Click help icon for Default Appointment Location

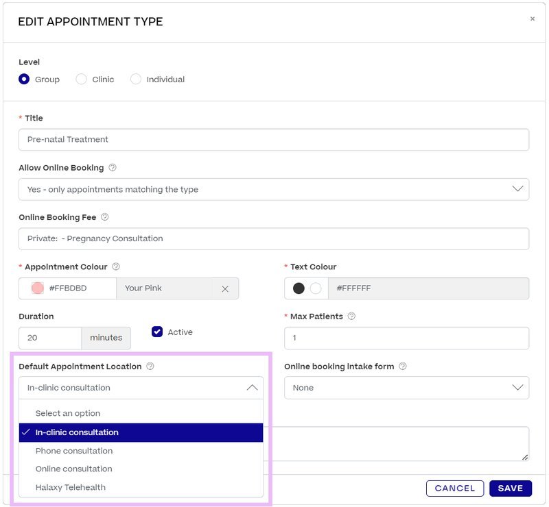point(150,366)
